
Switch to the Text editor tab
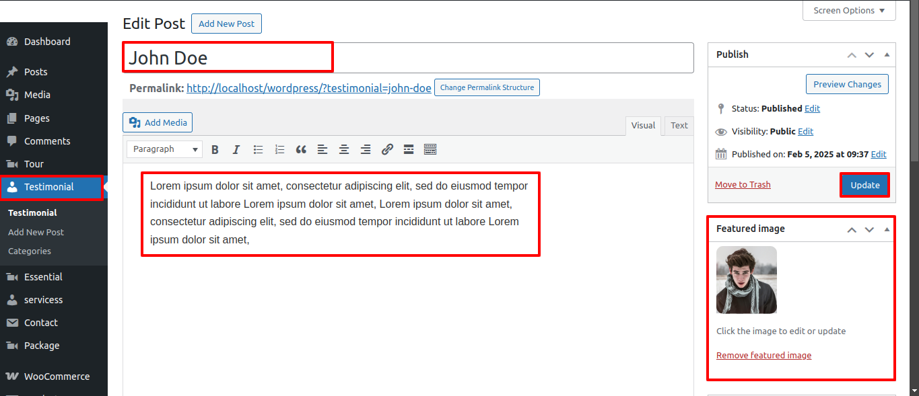(679, 125)
